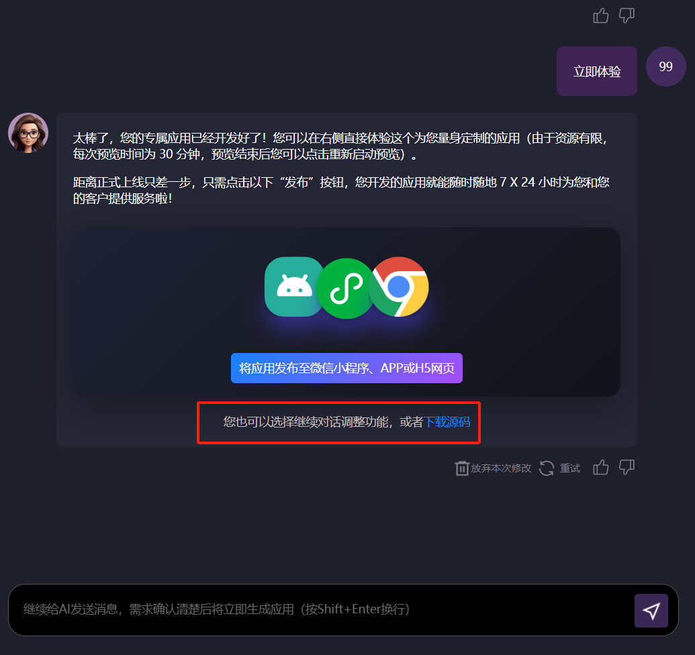
Task: Publish app via 将应用发布至微信小程序 button
Action: pos(346,368)
